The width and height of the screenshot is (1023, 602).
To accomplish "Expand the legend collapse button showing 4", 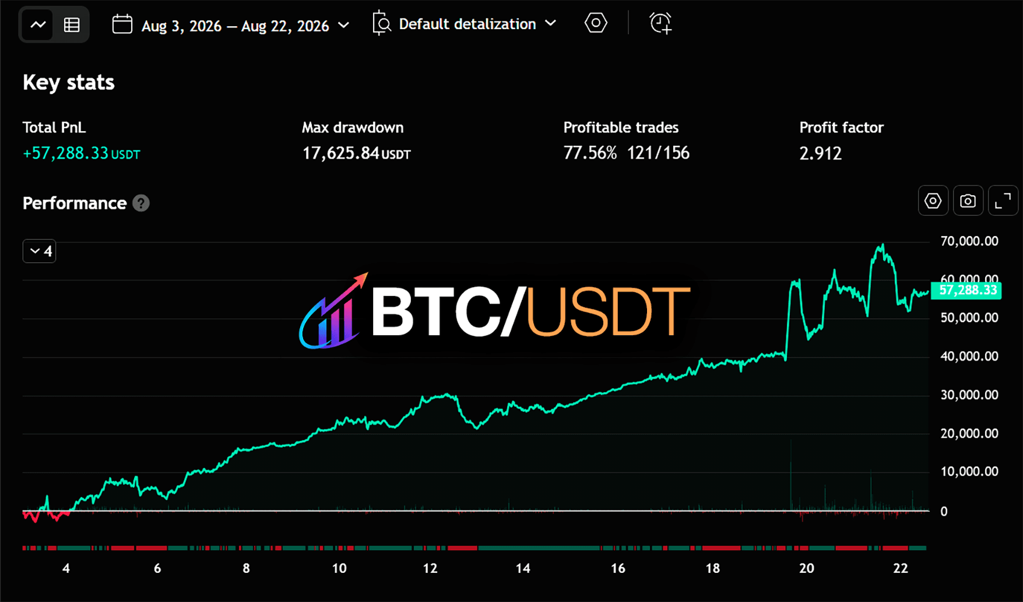I will 40,251.
